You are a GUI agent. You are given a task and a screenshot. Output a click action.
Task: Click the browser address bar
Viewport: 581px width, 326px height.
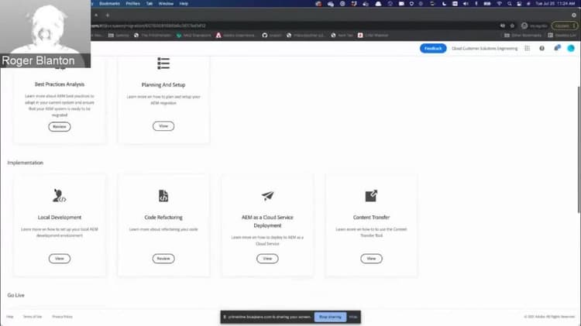pyautogui.click(x=294, y=26)
